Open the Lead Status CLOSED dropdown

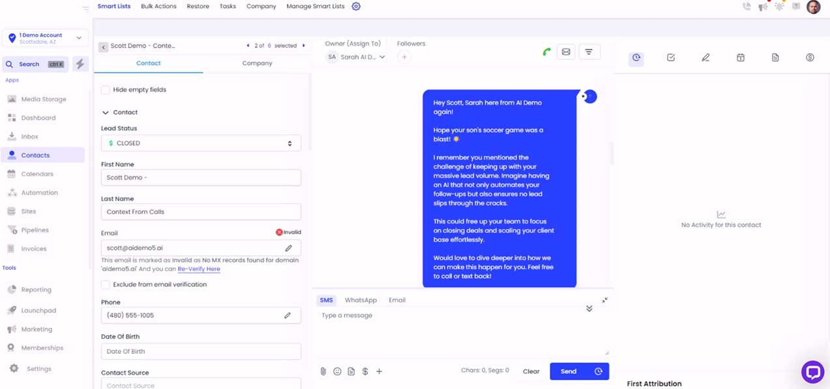(200, 142)
